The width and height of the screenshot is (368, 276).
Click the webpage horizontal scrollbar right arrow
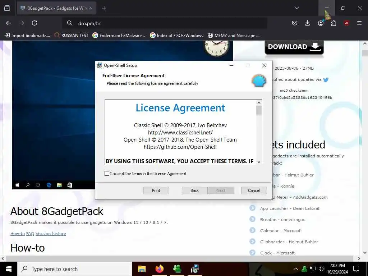tap(359, 258)
